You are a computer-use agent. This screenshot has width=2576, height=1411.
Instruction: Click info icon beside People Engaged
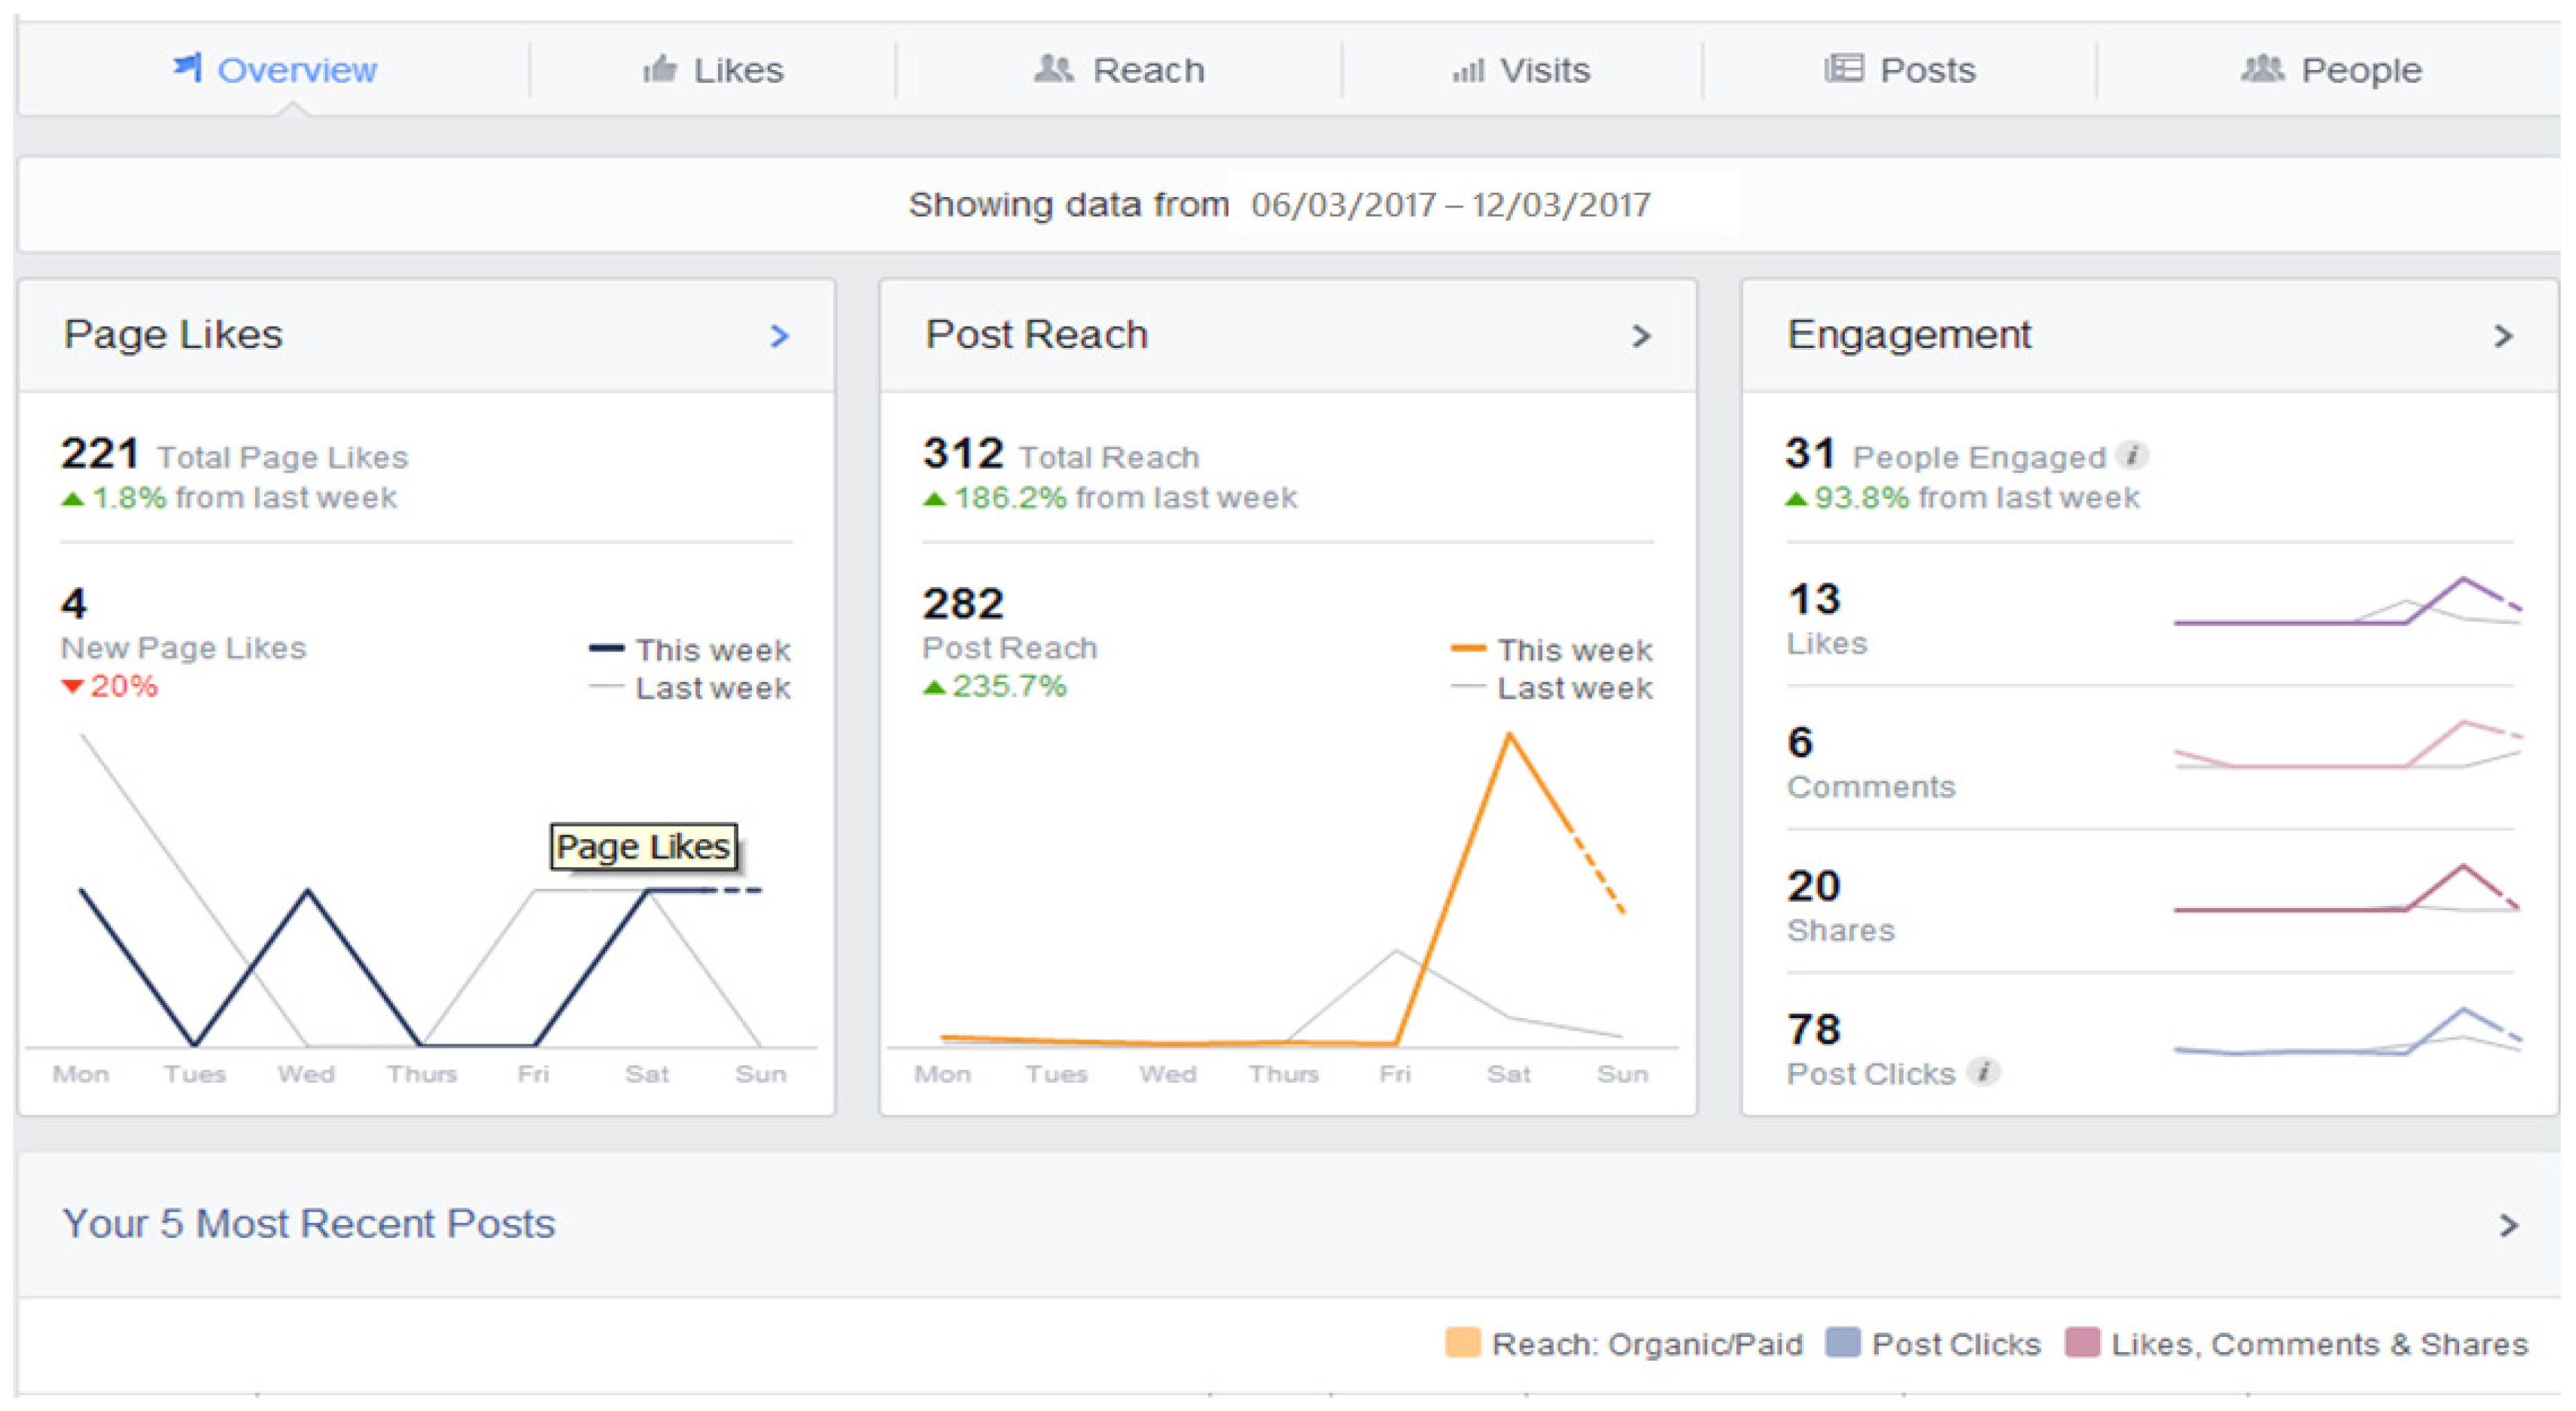tap(2133, 456)
